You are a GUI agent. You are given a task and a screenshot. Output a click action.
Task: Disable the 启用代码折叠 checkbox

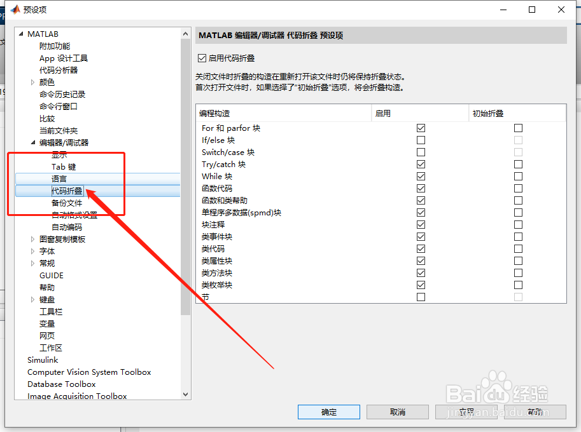[202, 57]
